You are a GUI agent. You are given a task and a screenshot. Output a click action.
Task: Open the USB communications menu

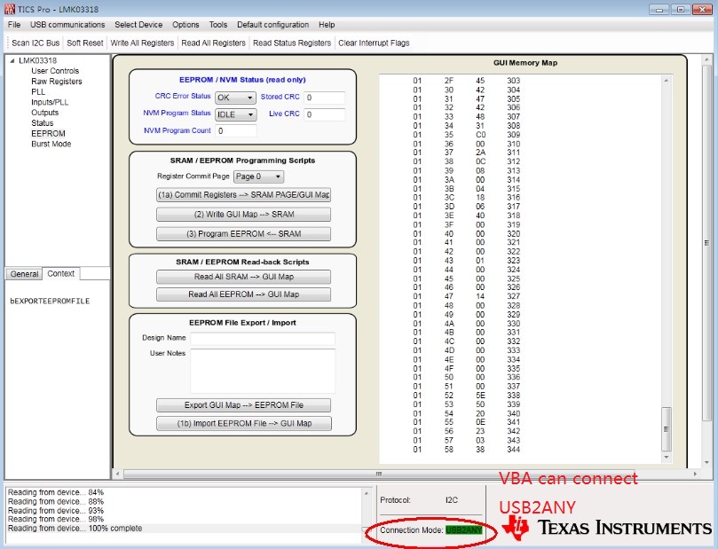coord(67,25)
